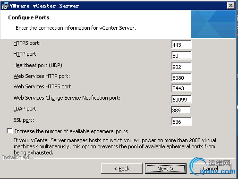Focus the Web Services HTTP port field 8080
238x179 pixels.
click(181, 77)
